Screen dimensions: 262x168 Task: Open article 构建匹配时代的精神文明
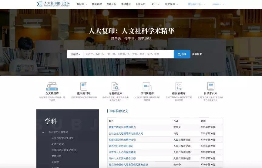pyautogui.click(x=122, y=139)
